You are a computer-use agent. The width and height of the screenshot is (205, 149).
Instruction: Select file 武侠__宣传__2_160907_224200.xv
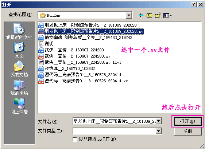click(74, 56)
